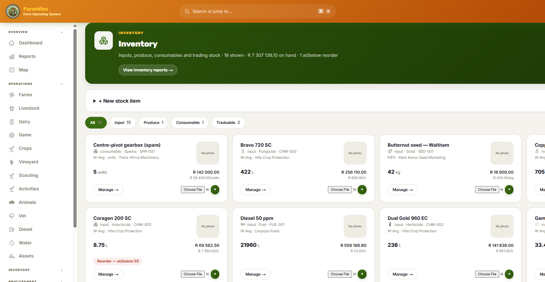Expand the Inventory sidebar section
The height and width of the screenshot is (282, 545).
click(x=62, y=270)
